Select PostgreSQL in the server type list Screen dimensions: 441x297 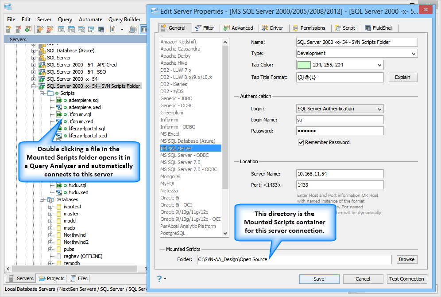[173, 233]
